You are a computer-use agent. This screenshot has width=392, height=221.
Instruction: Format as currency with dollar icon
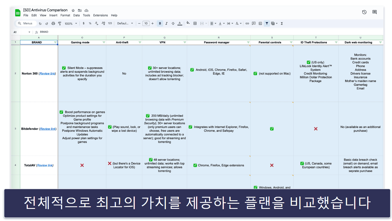(84, 24)
